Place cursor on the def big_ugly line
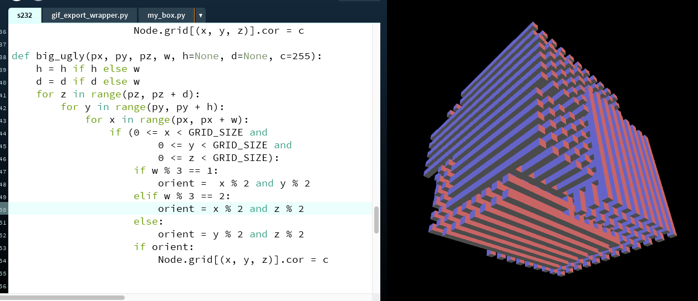This screenshot has height=301, width=698. click(x=166, y=56)
